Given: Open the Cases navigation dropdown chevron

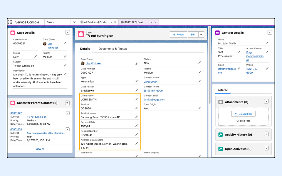Looking at the screenshot, I should pyautogui.click(x=74, y=22).
